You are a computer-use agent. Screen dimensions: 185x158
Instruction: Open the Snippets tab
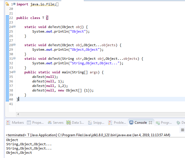pos(96,123)
